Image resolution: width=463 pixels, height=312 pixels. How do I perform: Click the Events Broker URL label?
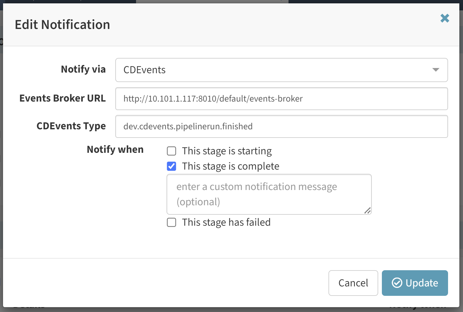(63, 98)
